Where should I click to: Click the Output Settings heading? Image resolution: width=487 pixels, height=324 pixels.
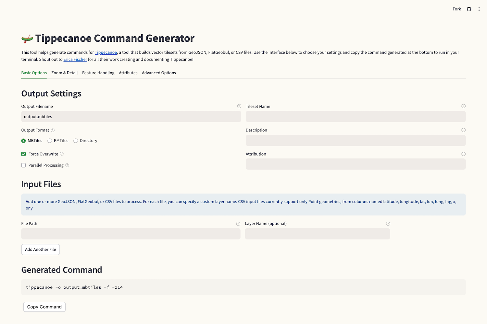[51, 94]
